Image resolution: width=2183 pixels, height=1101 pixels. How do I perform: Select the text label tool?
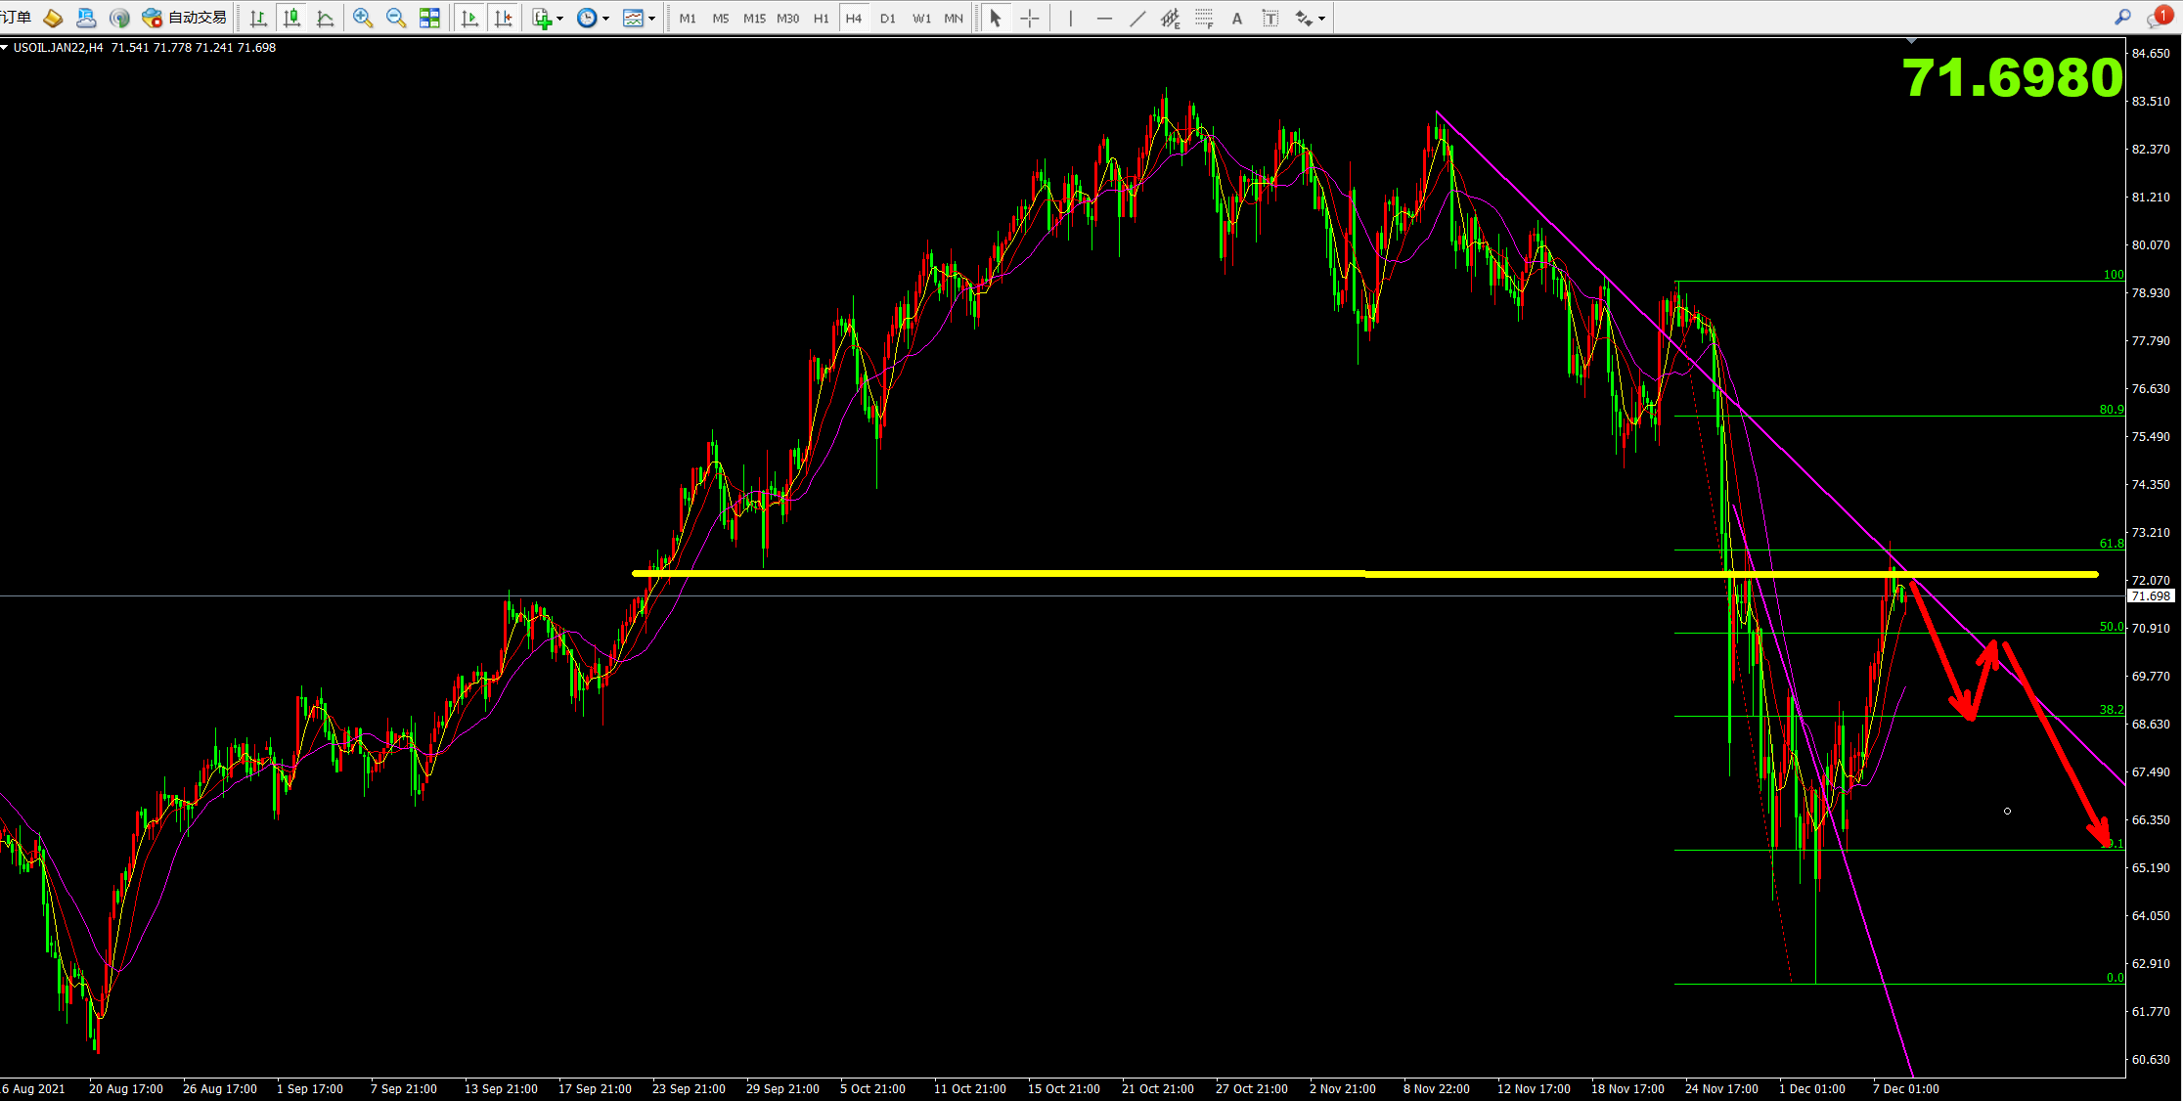click(x=1270, y=18)
